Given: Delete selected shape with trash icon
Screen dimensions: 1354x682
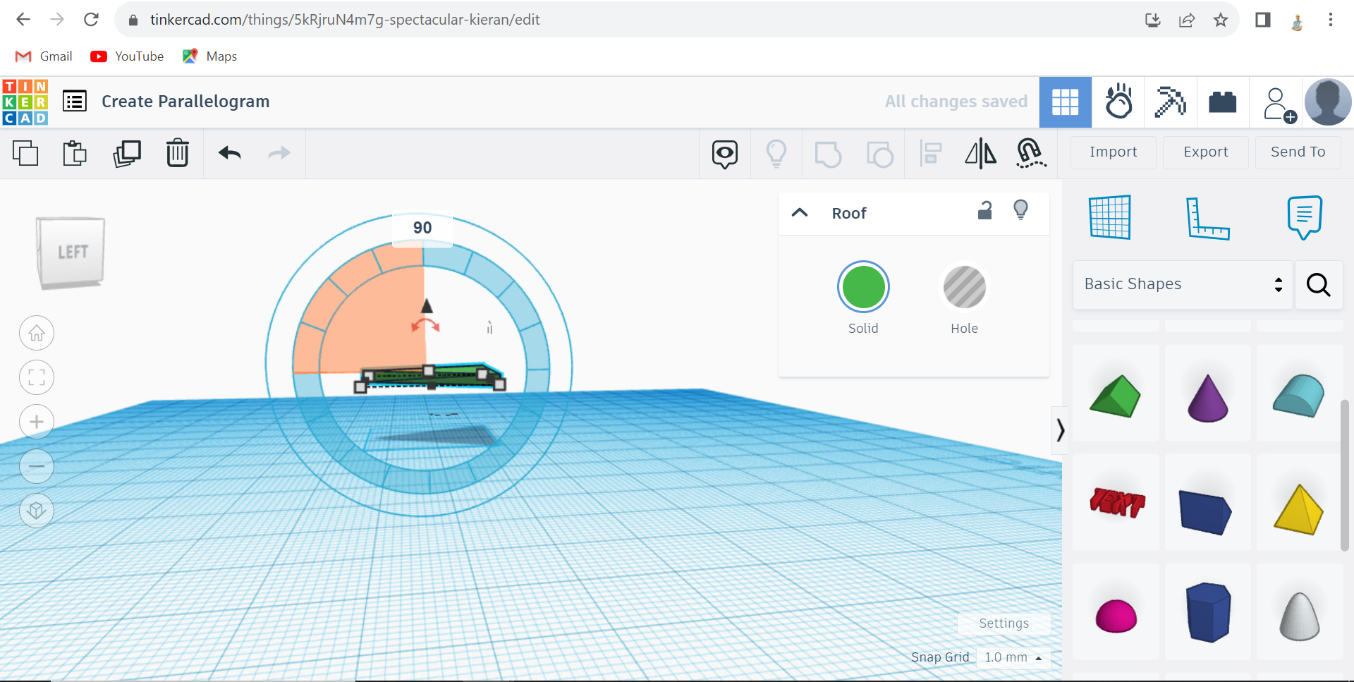Looking at the screenshot, I should click(x=178, y=153).
